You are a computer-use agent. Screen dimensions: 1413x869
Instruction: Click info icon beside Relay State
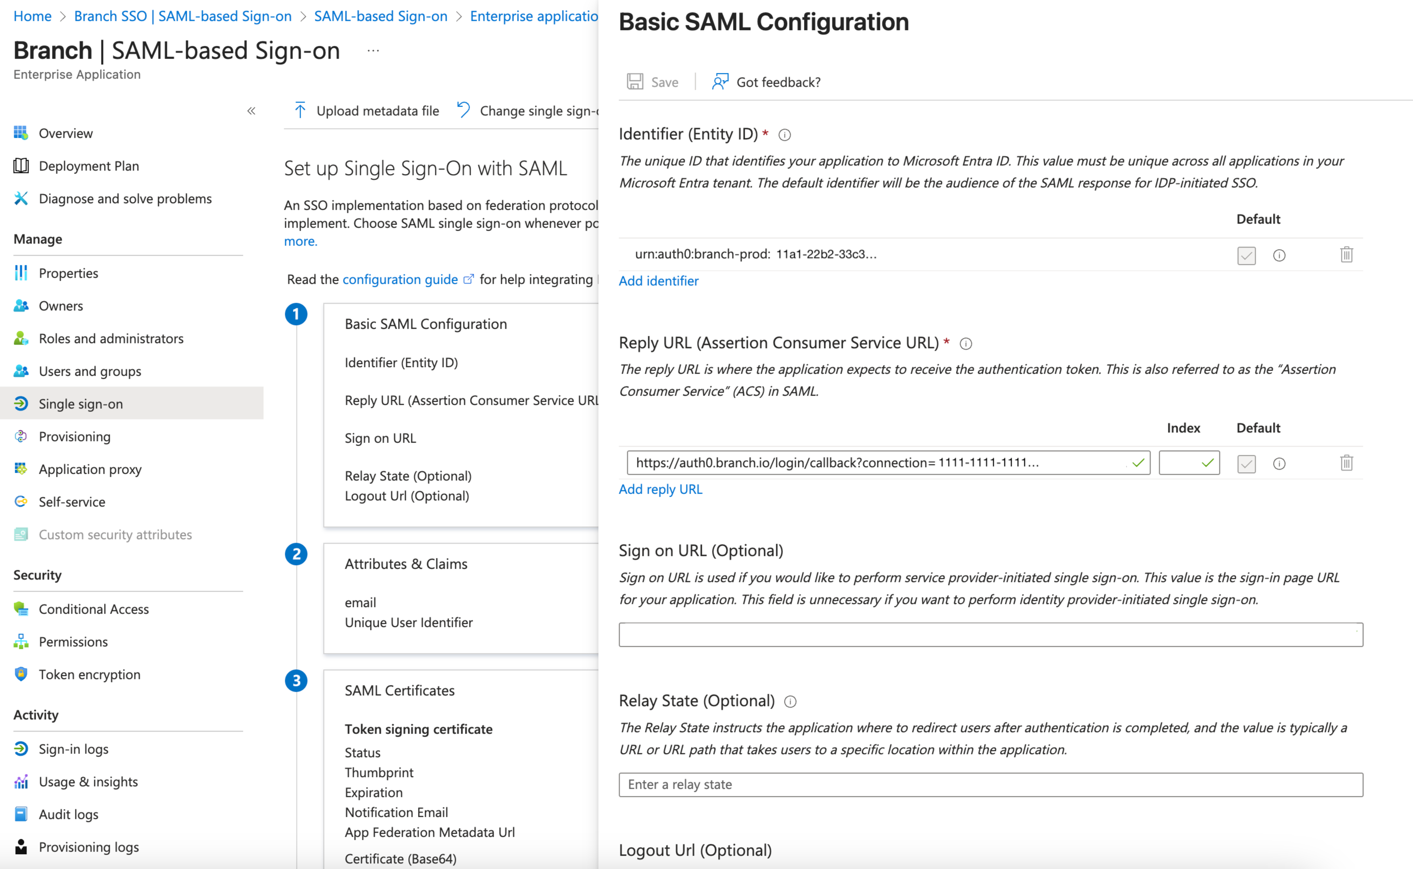[790, 701]
